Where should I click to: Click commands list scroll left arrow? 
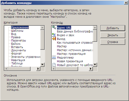pyautogui.click(x=54, y=69)
